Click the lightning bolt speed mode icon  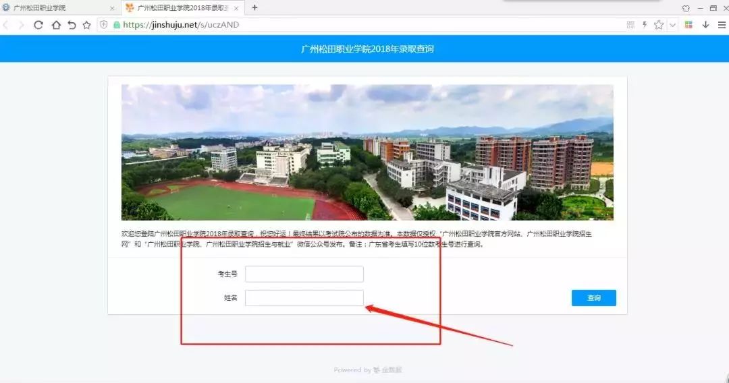click(645, 25)
